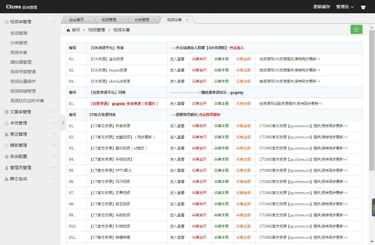The height and width of the screenshot is (245, 375).
Task: Open the skin theme shirt icon
Action: click(x=363, y=7)
